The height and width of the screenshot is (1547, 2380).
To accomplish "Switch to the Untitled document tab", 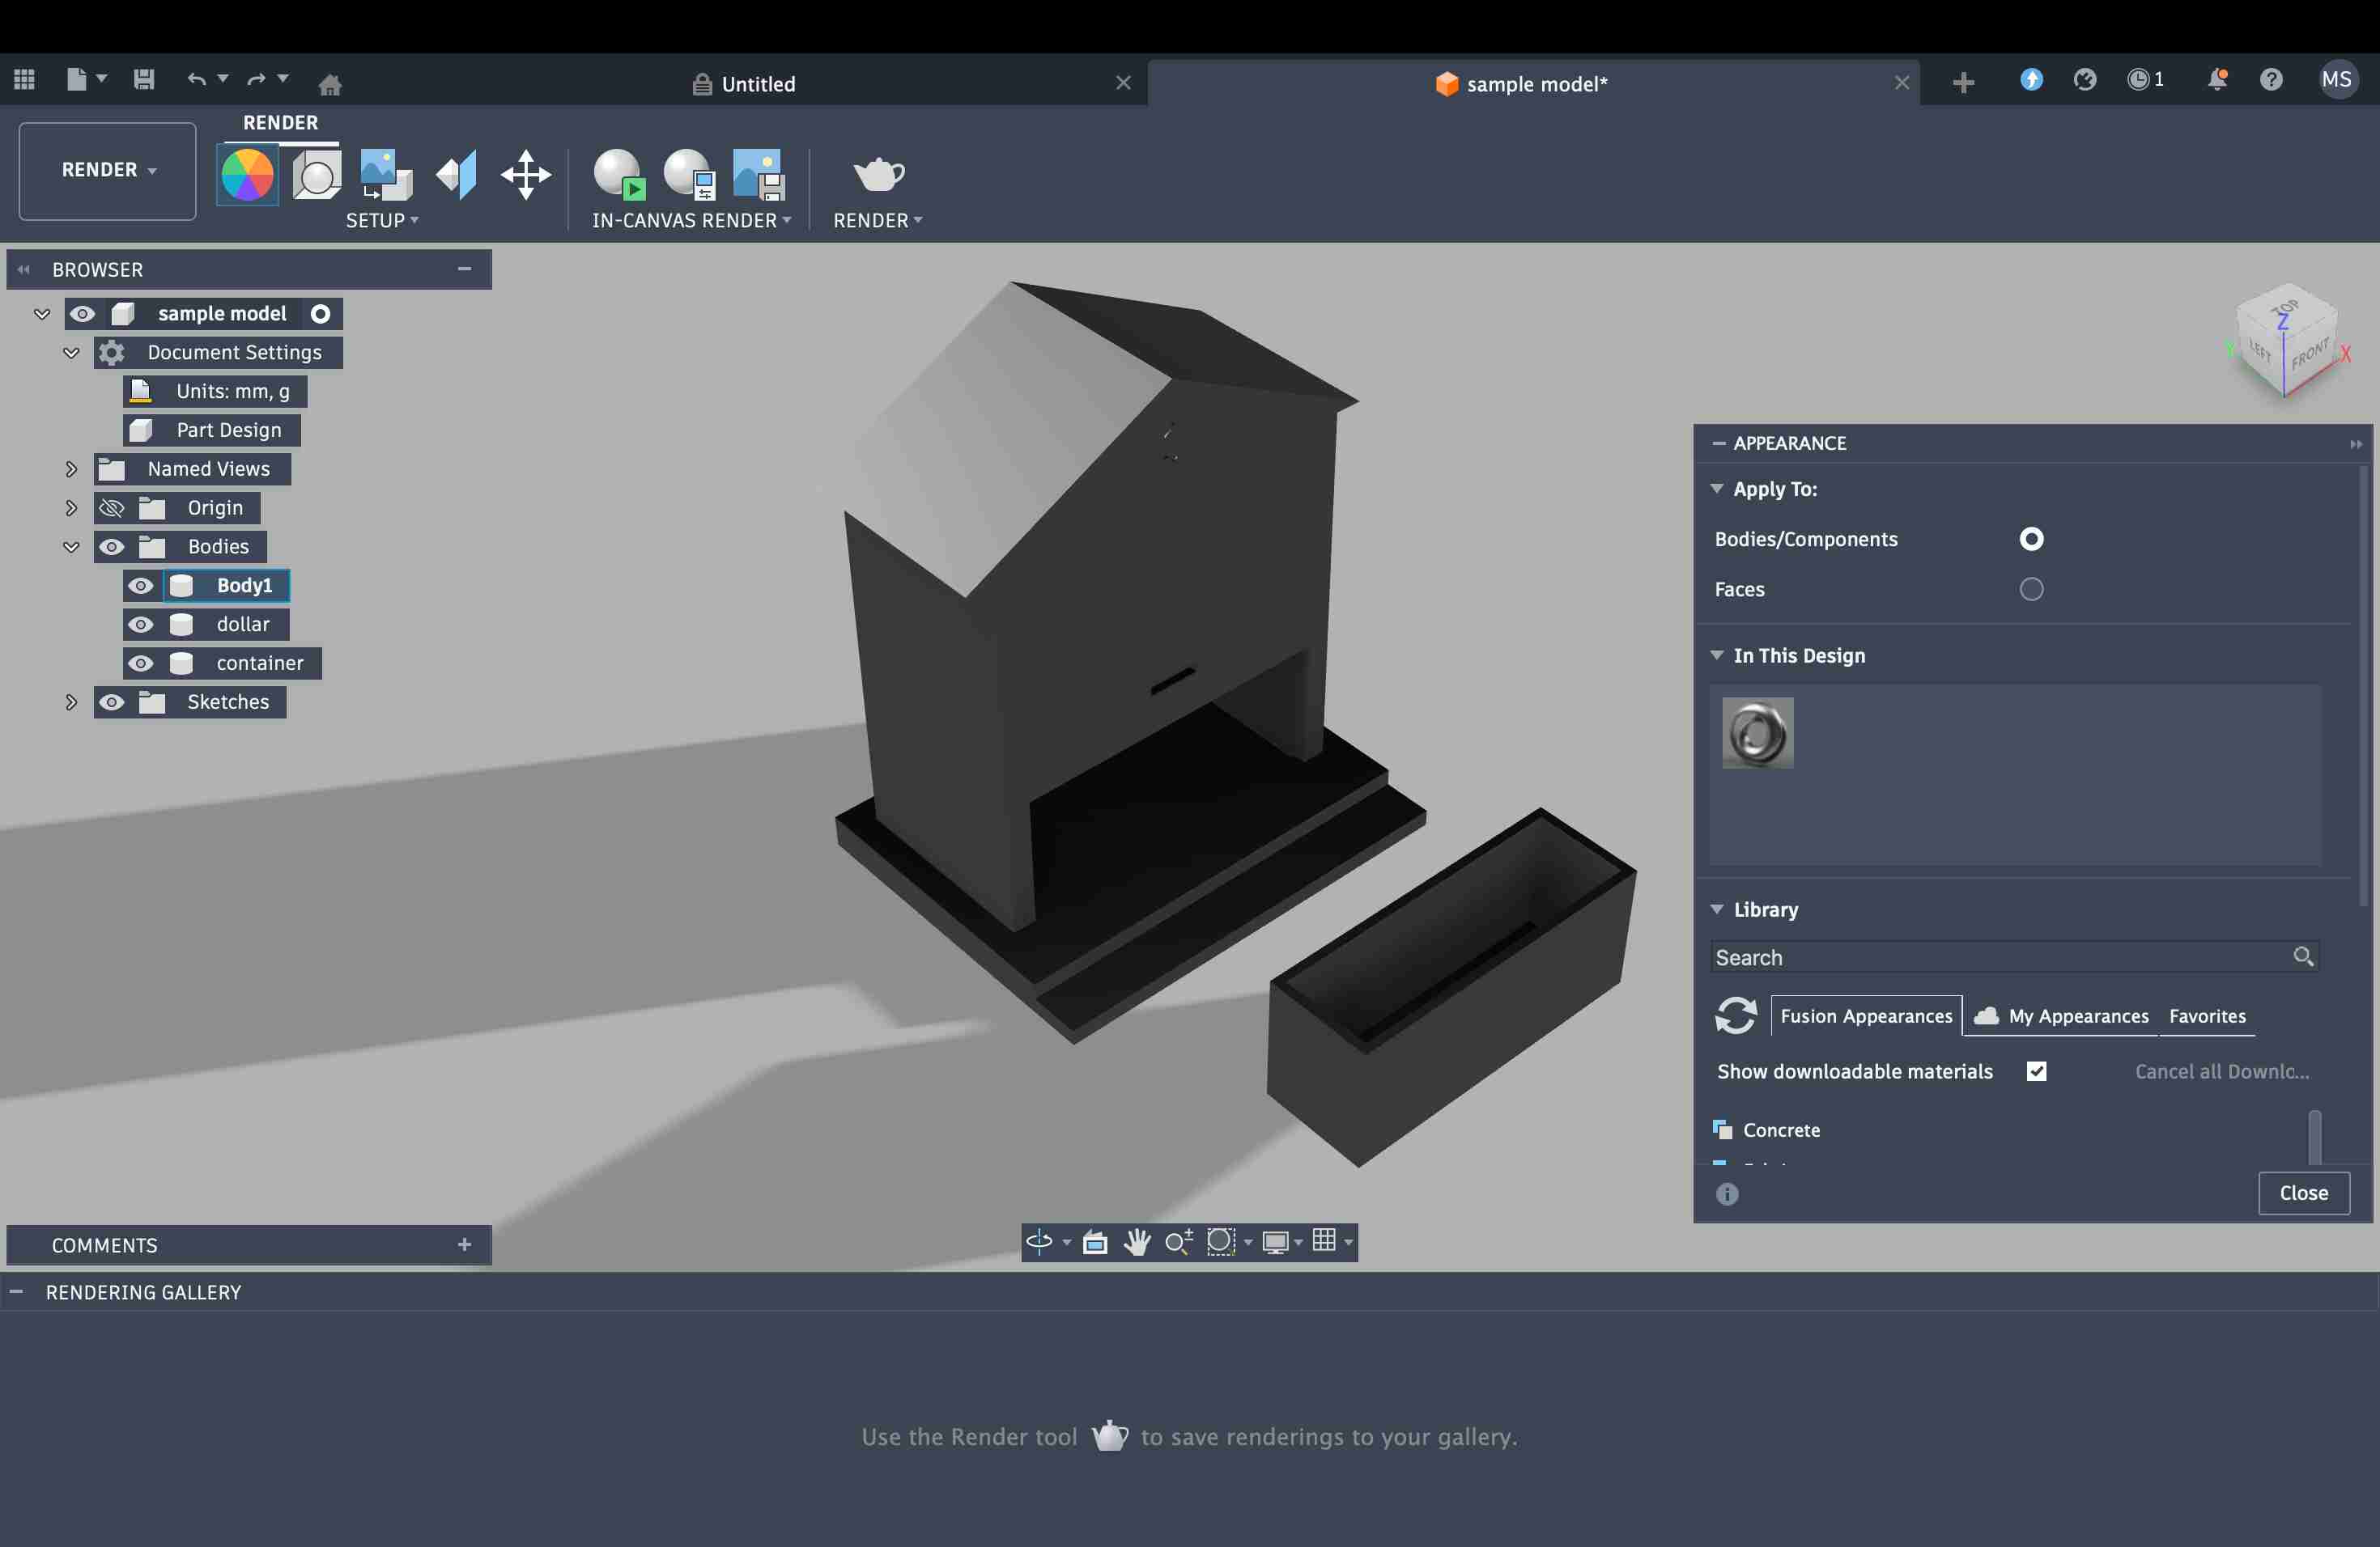I will pos(757,84).
